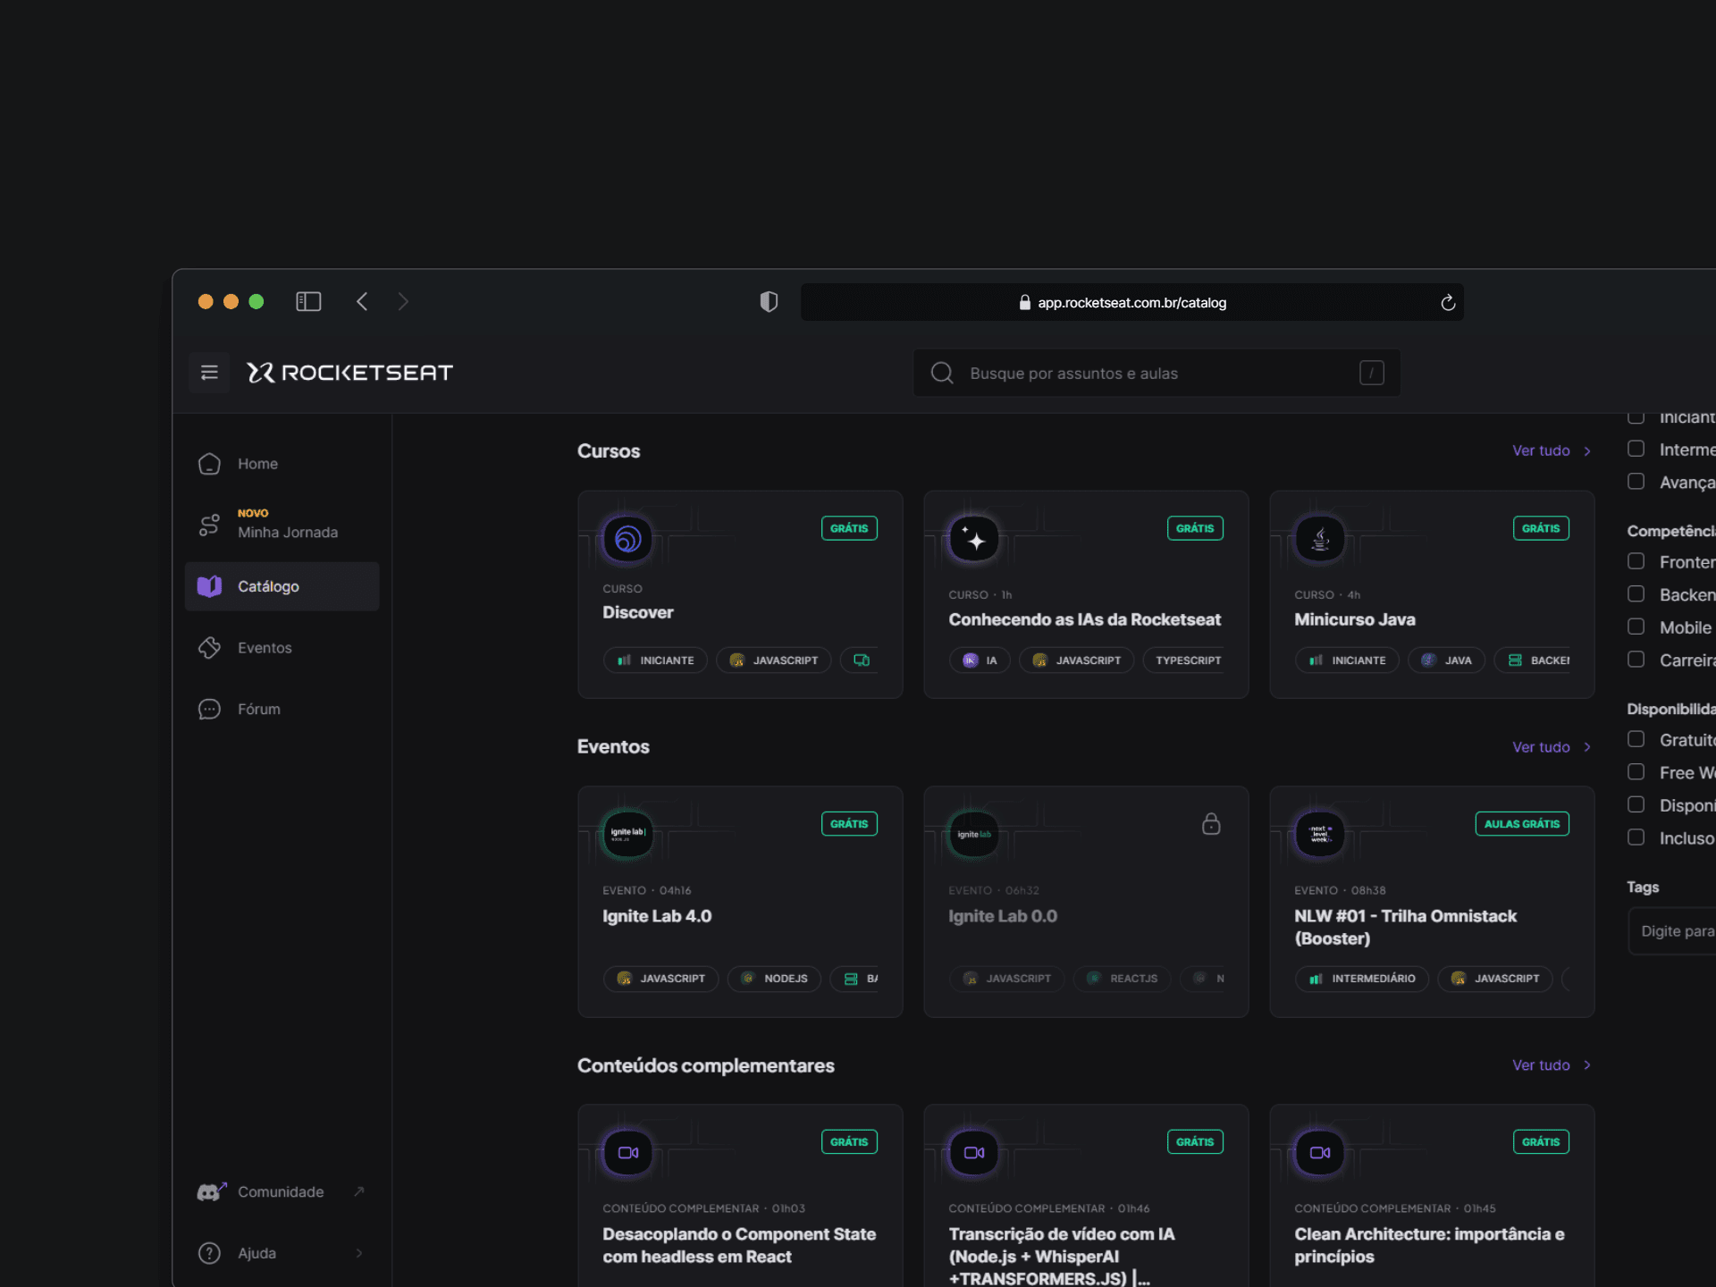This screenshot has width=1716, height=1287.
Task: Check the Intermediário level checkbox
Action: [x=1636, y=449]
